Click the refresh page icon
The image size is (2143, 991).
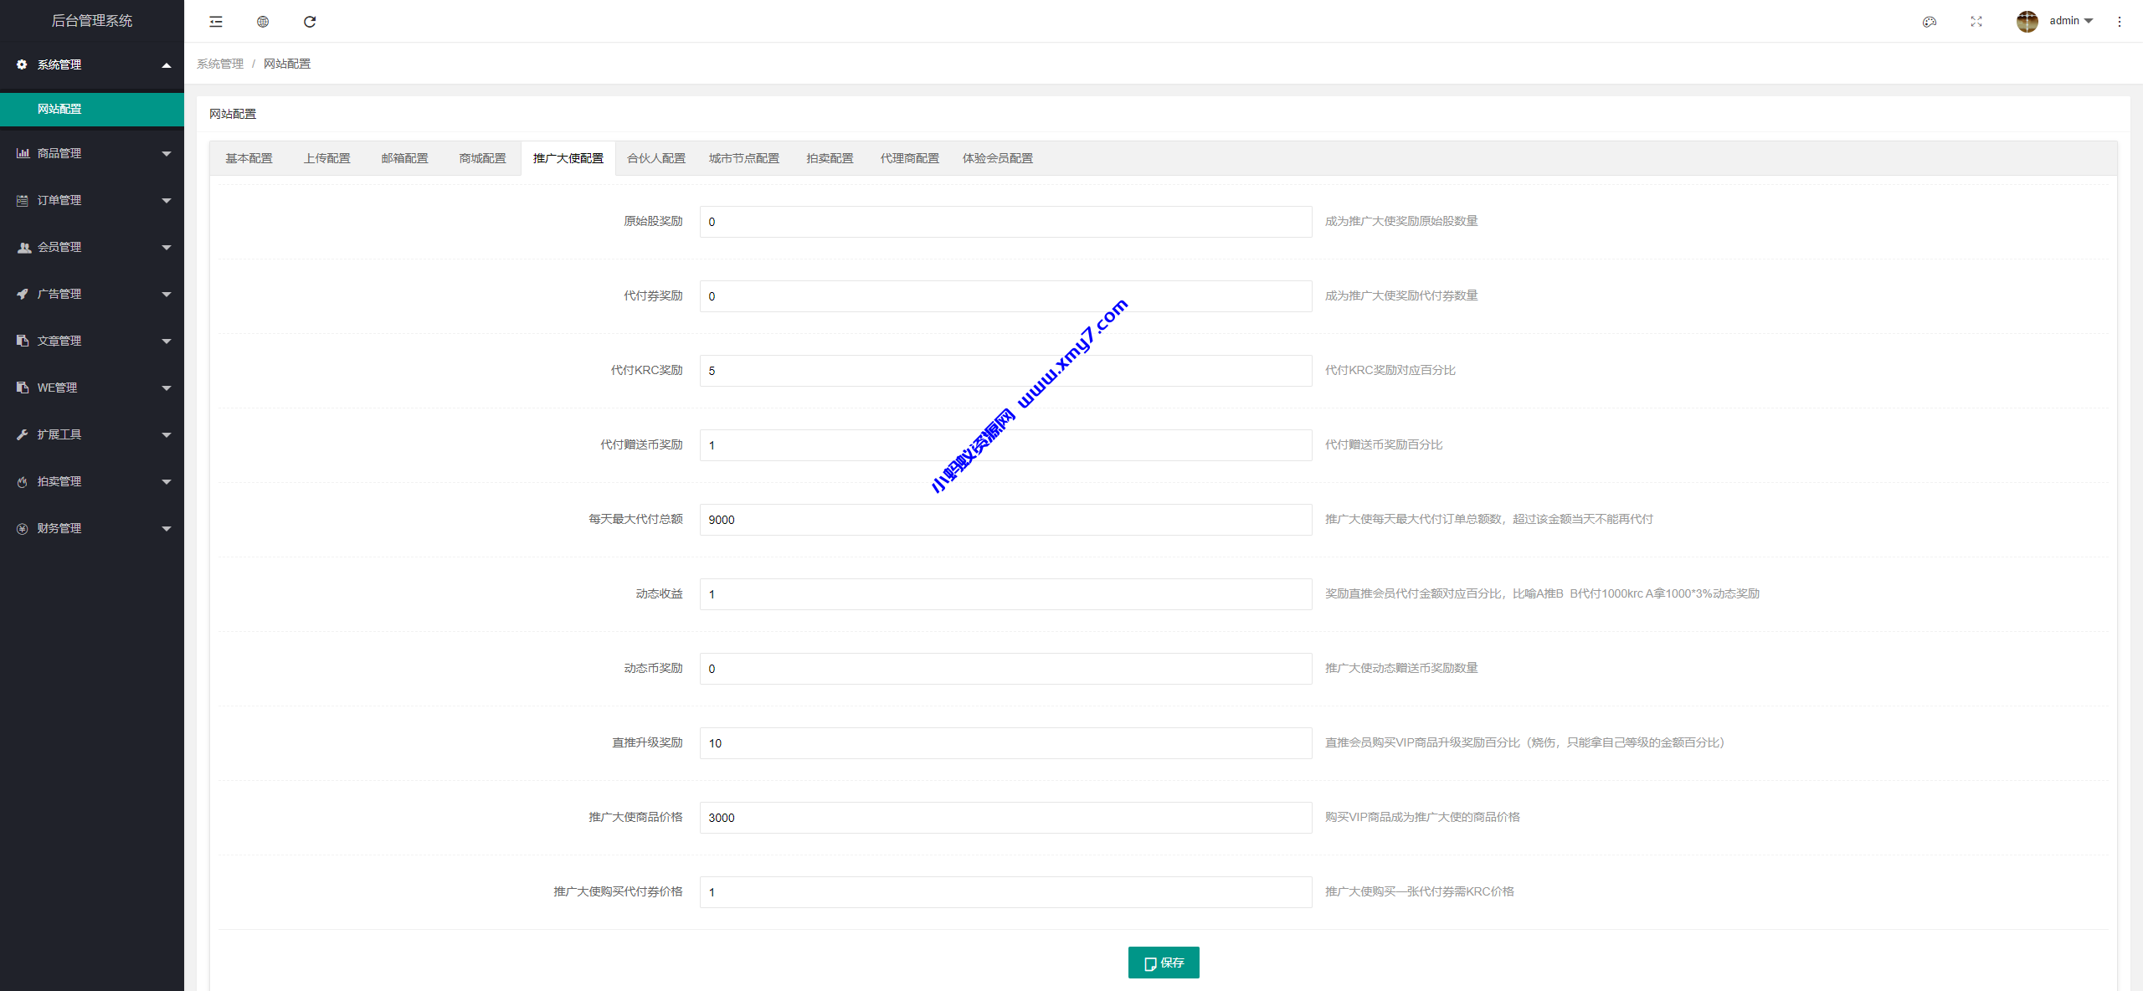coord(310,22)
